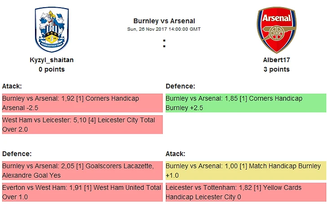Click Kyzyl_shaitan's 0 points label
This screenshot has height=216, width=328.
(x=52, y=69)
